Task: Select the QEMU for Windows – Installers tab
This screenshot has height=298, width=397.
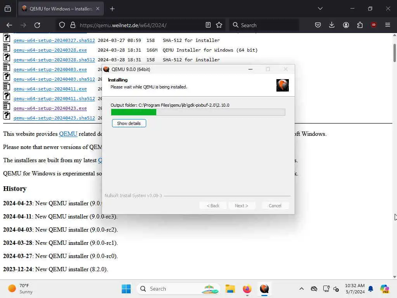Action: (x=61, y=9)
